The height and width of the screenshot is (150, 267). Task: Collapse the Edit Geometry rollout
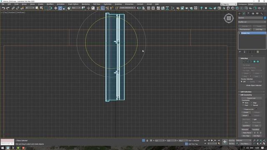246,95
